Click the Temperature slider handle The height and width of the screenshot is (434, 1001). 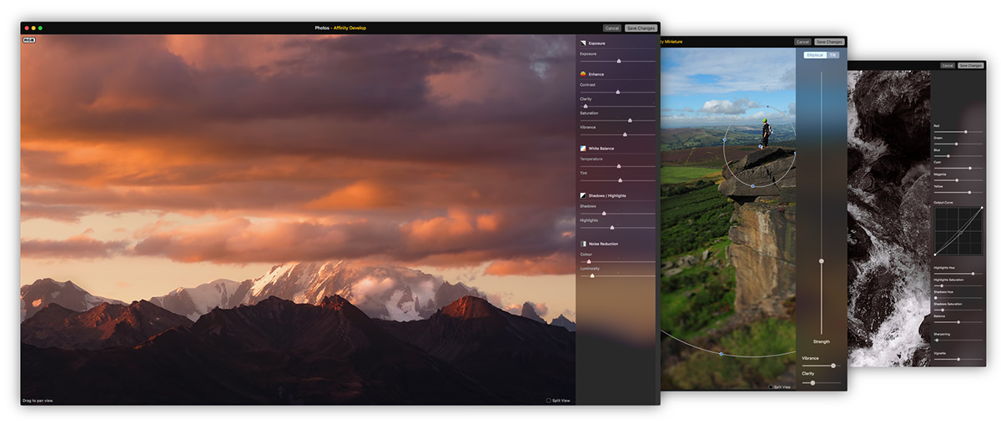[x=618, y=166]
